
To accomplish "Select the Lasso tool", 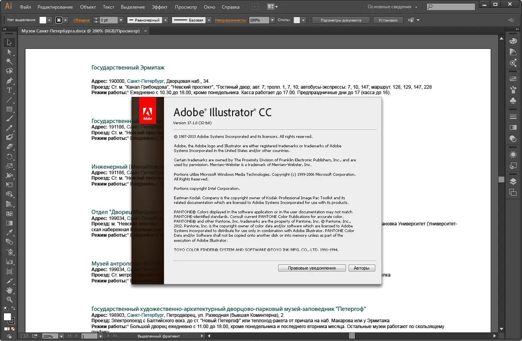I will (x=9, y=71).
